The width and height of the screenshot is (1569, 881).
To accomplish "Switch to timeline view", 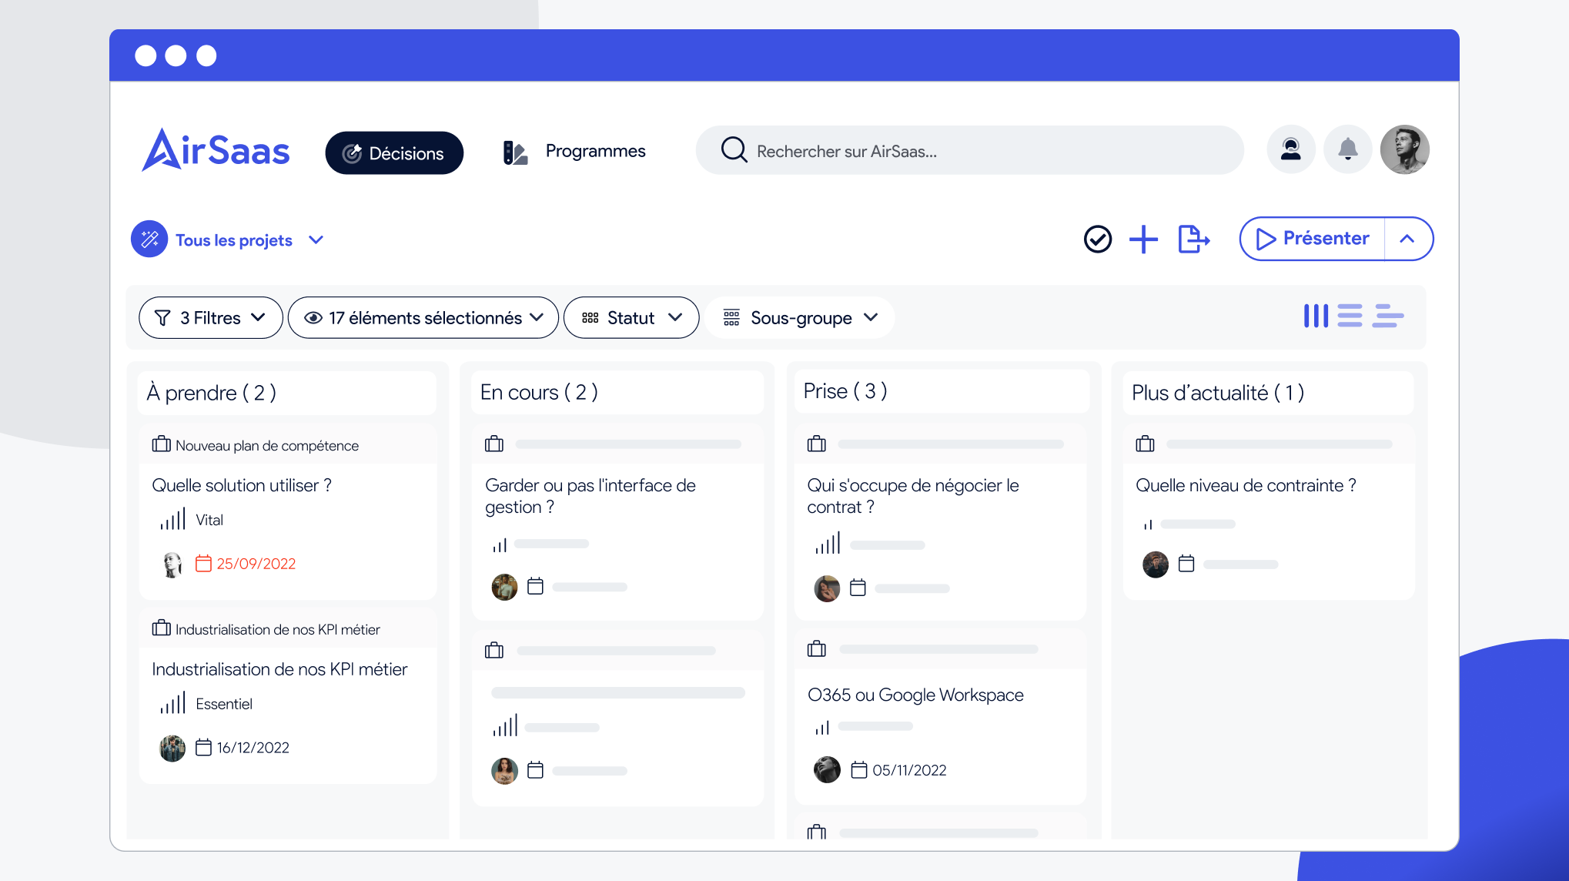I will click(x=1389, y=316).
